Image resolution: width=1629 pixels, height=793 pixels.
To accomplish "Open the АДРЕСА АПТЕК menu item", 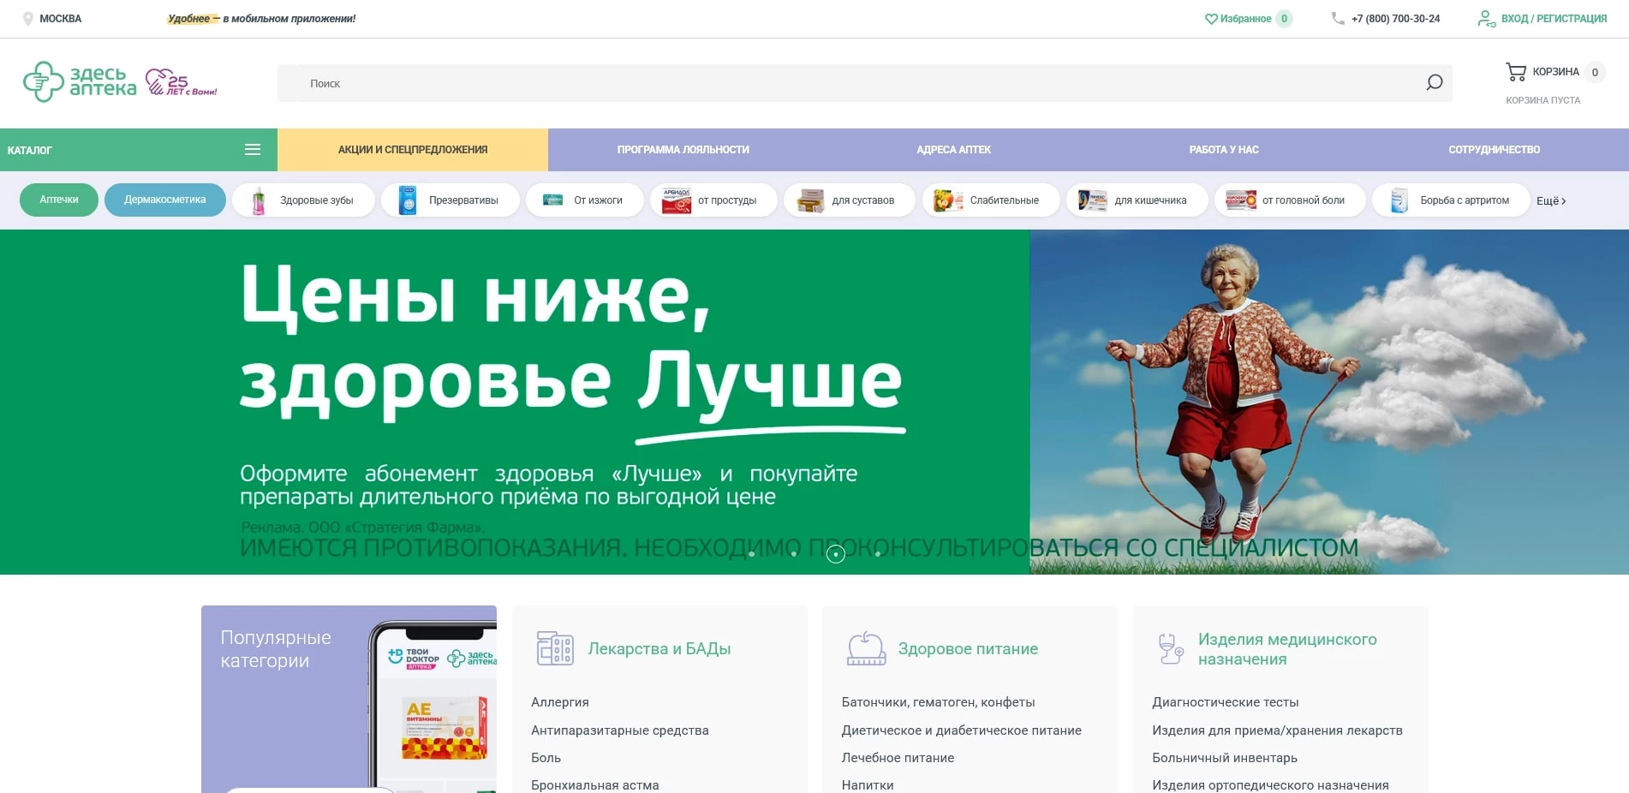I will (x=952, y=149).
